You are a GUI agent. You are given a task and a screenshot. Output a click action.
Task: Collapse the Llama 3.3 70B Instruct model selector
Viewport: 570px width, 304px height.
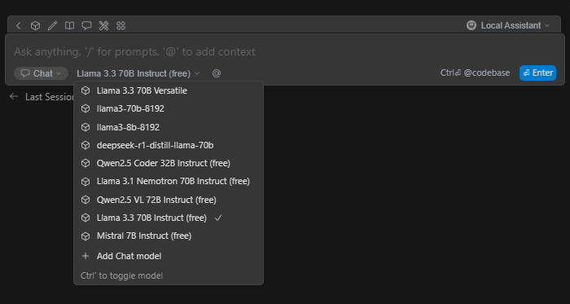(x=138, y=73)
